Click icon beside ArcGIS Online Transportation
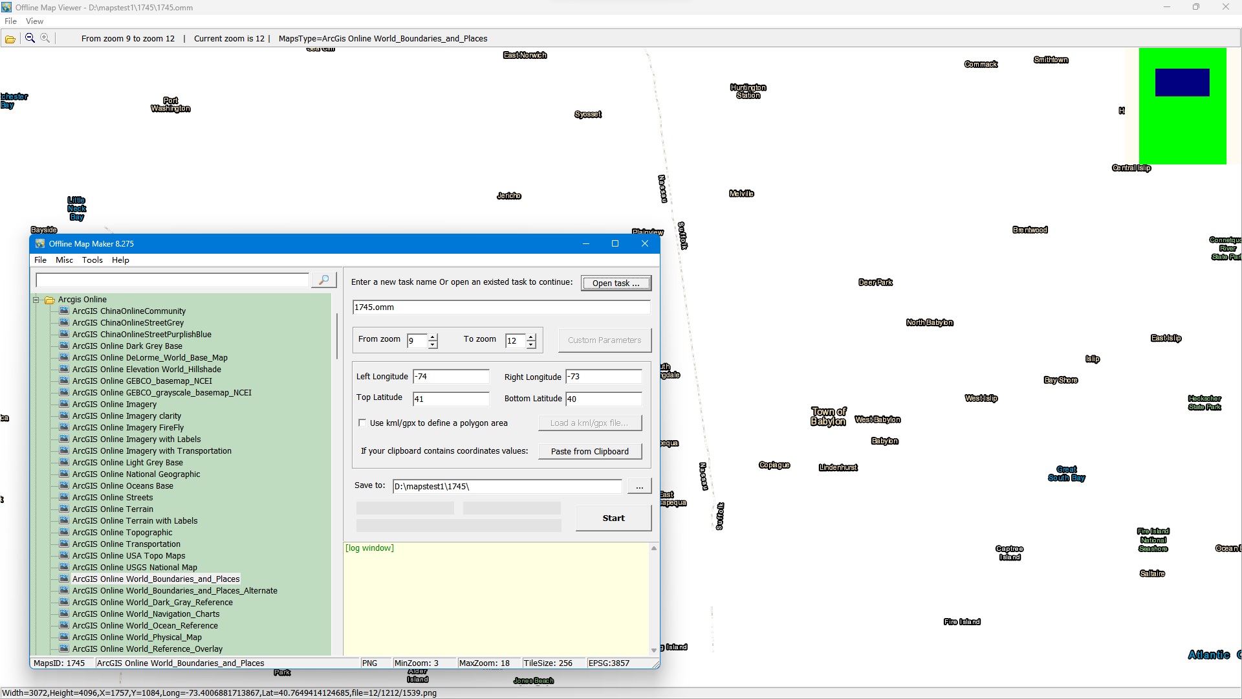The height and width of the screenshot is (699, 1242). point(64,544)
